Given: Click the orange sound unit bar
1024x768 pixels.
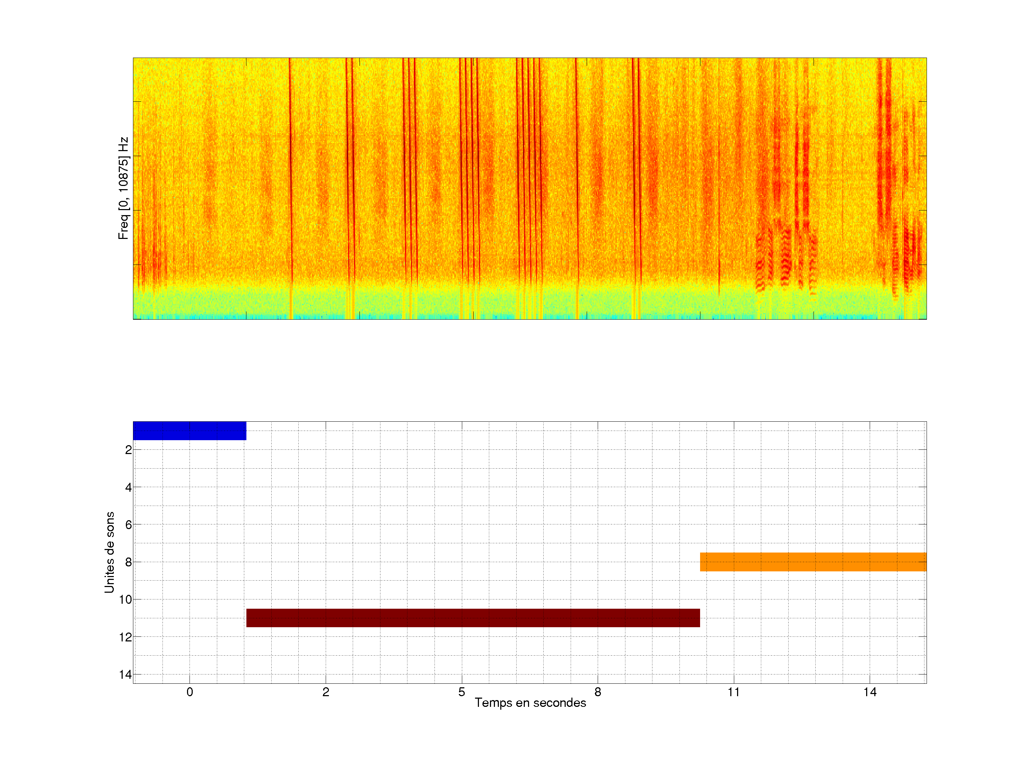Looking at the screenshot, I should pyautogui.click(x=813, y=561).
